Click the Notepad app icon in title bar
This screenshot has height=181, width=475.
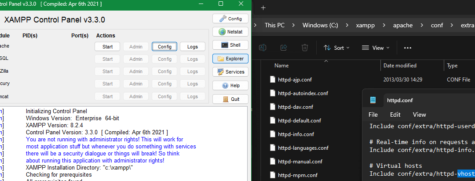pyautogui.click(x=373, y=100)
